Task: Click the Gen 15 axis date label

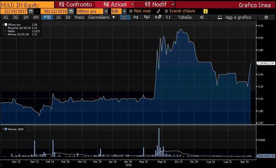Action: [x=16, y=162]
